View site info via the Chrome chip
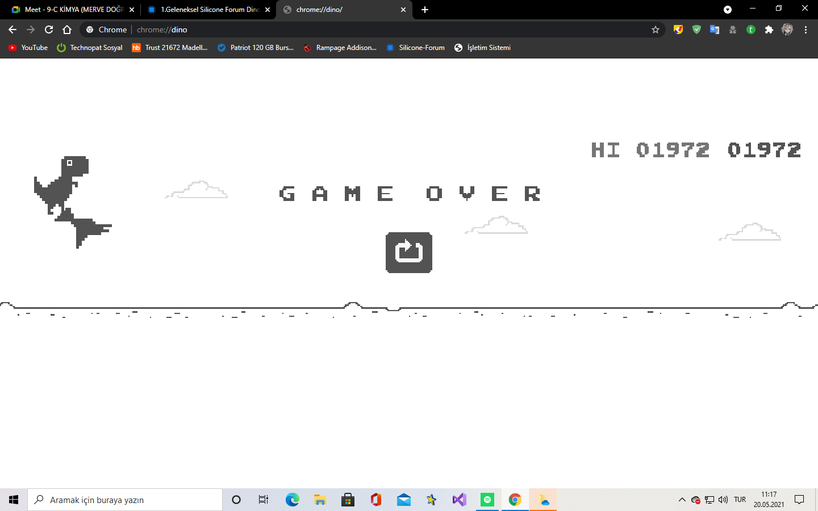Image resolution: width=818 pixels, height=511 pixels. (x=106, y=30)
